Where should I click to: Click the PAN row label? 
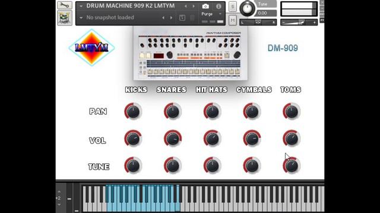(x=98, y=111)
